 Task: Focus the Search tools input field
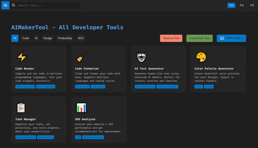(48, 5)
